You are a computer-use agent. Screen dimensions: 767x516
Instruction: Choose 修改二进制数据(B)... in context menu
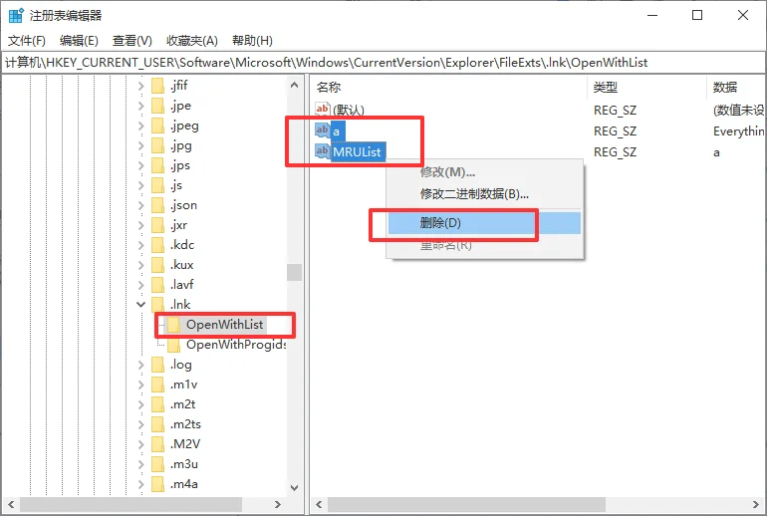484,194
